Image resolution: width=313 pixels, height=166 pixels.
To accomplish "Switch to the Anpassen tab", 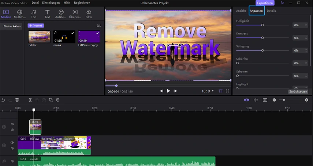I will tap(257, 11).
